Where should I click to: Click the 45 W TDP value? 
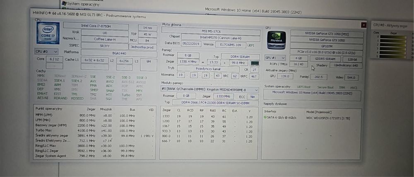tap(148, 34)
